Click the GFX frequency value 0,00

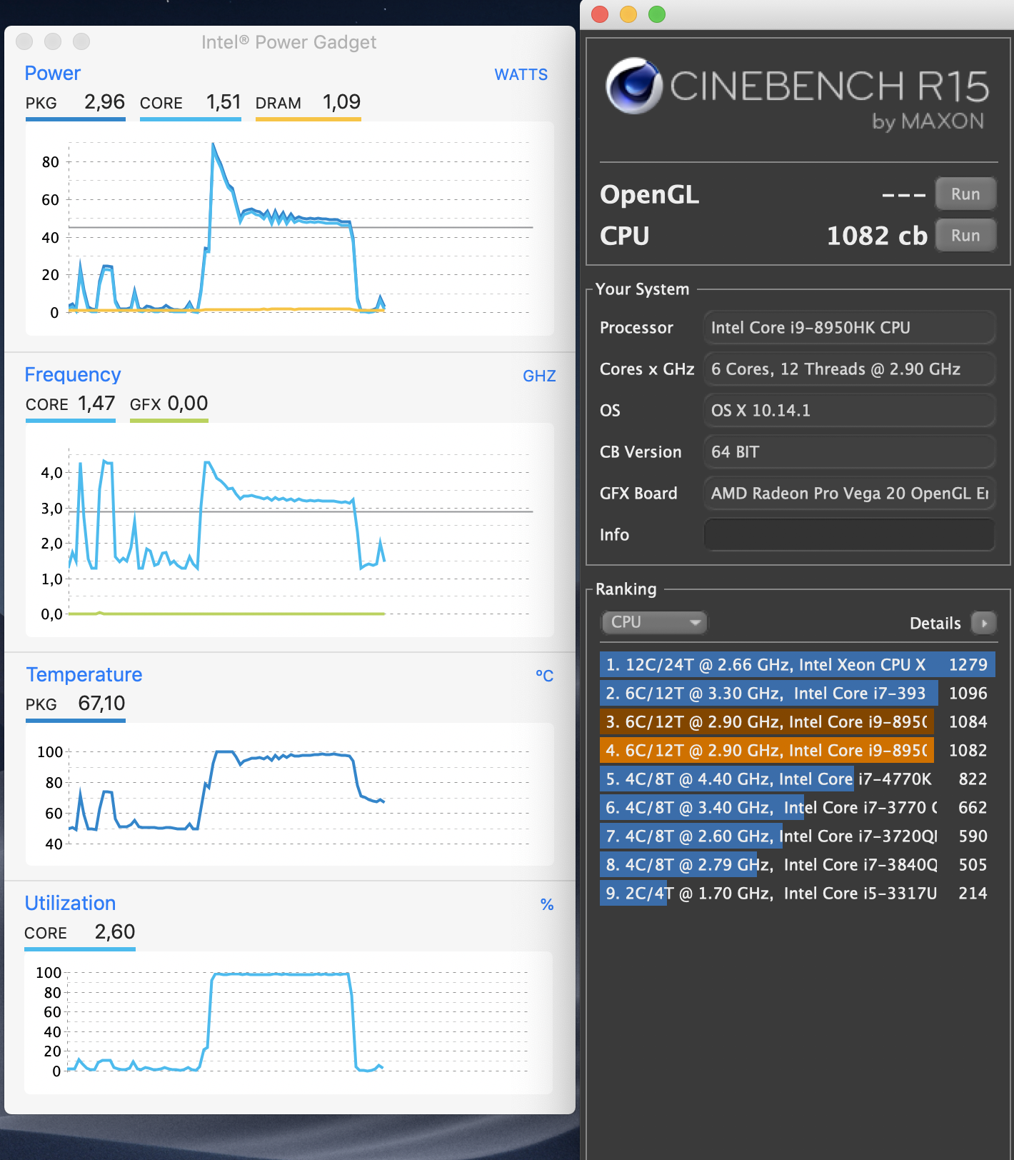[x=188, y=404]
